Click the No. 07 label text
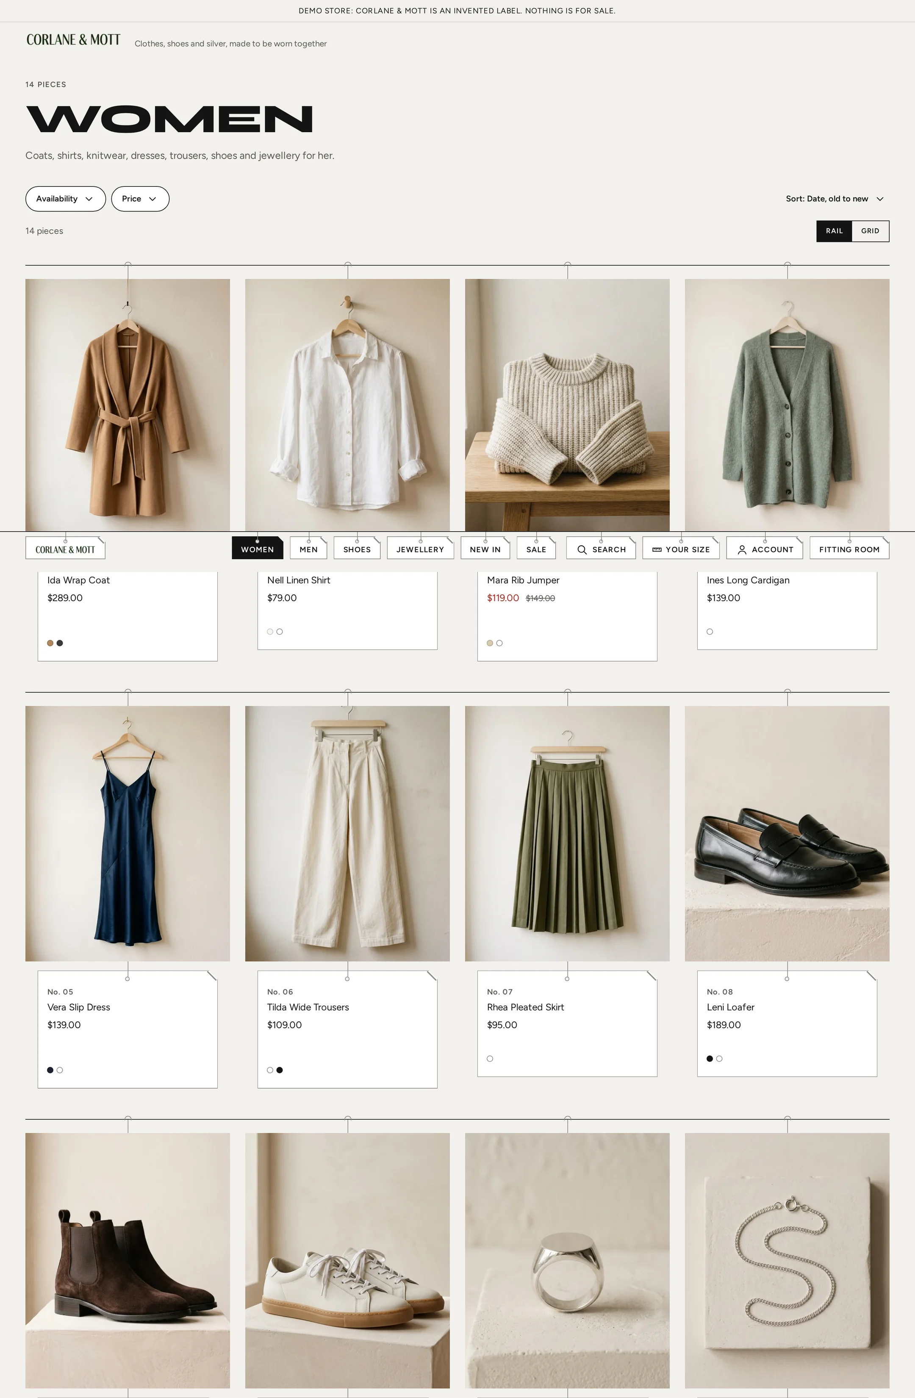Image resolution: width=915 pixels, height=1398 pixels. coord(500,992)
